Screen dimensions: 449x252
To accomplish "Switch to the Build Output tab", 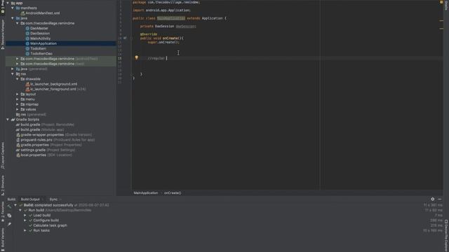I will pos(30,199).
